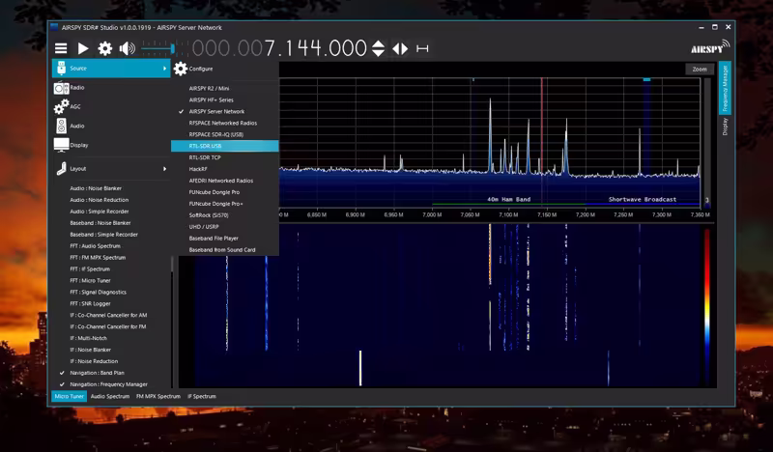Click the Zoom button on spectrum
The height and width of the screenshot is (452, 773).
click(700, 70)
